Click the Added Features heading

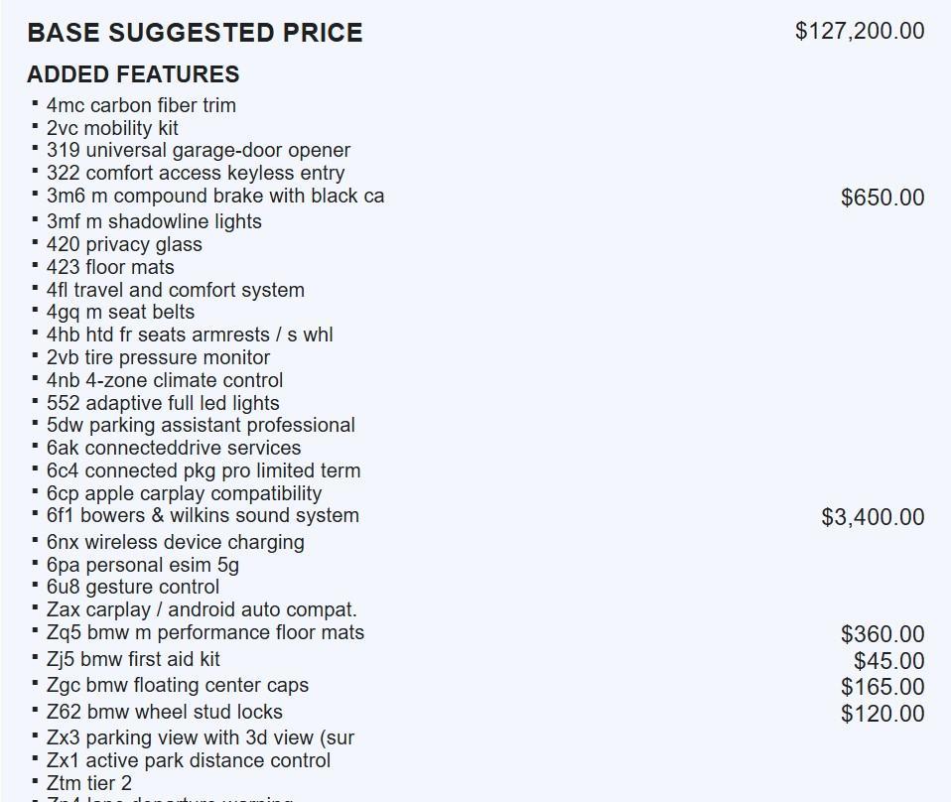click(133, 74)
